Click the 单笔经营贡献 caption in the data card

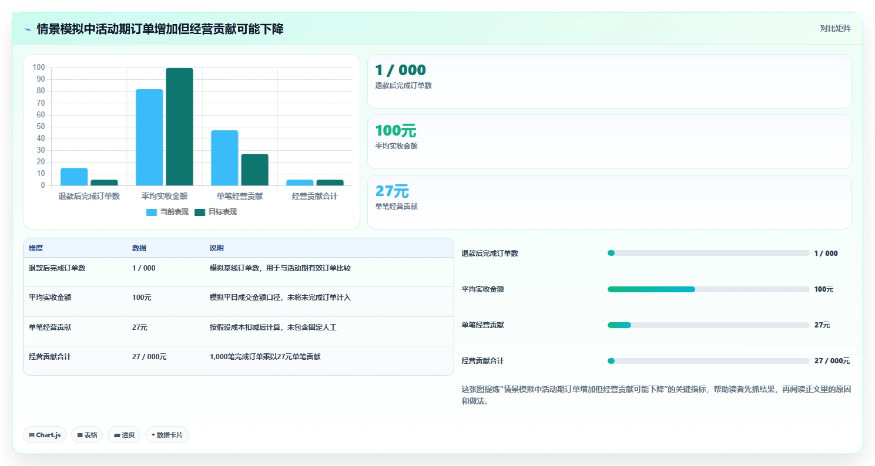[396, 207]
